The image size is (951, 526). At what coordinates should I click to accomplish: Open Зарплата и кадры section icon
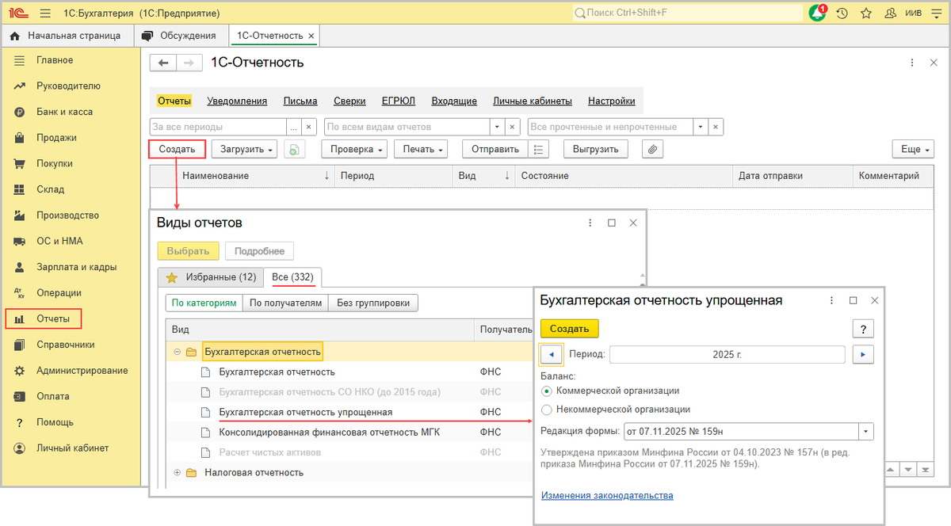20,267
